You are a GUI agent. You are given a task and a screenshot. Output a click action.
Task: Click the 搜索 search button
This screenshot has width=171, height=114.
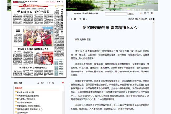131,13
